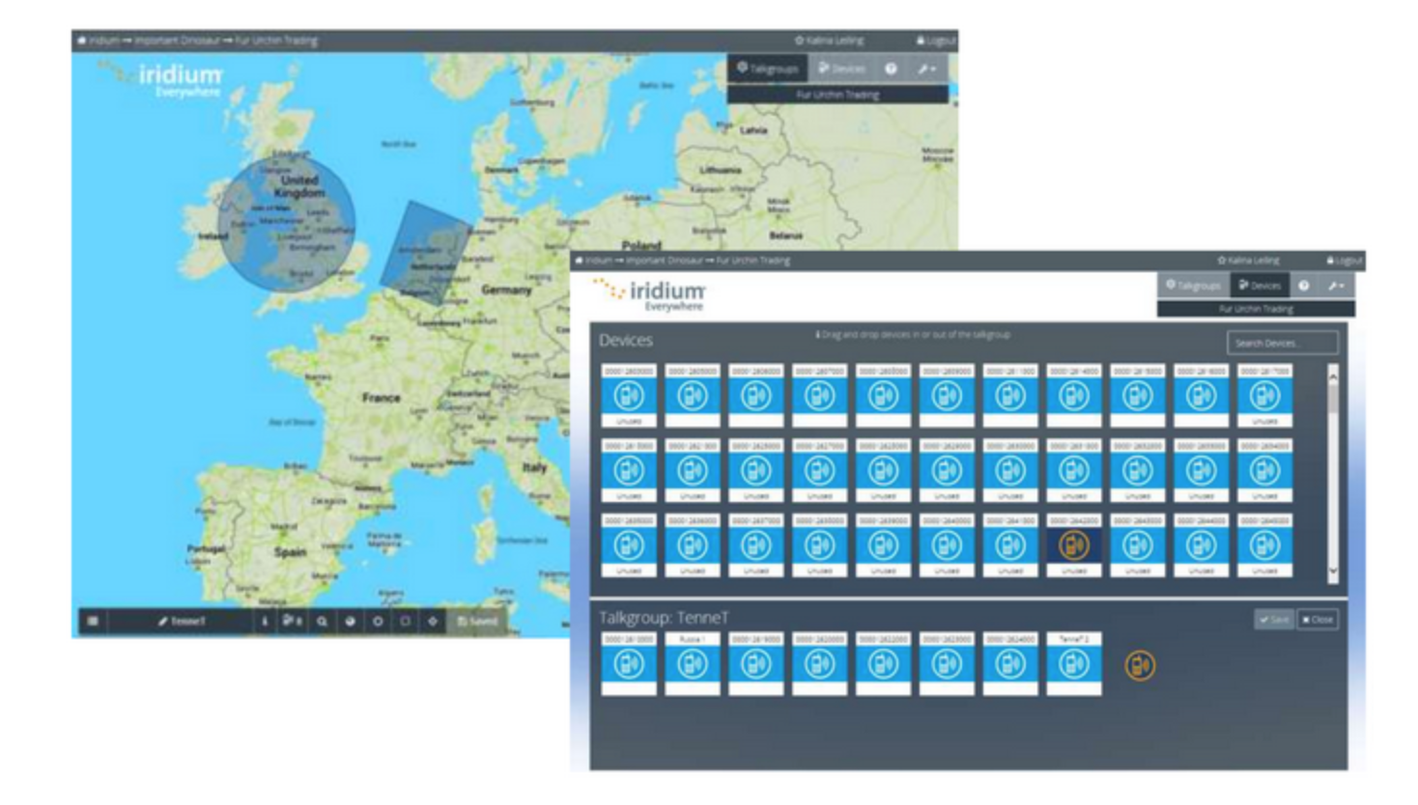Viewport: 1418px width, 805px height.
Task: Open Kalina Leiling account in Devices window
Action: click(1248, 261)
